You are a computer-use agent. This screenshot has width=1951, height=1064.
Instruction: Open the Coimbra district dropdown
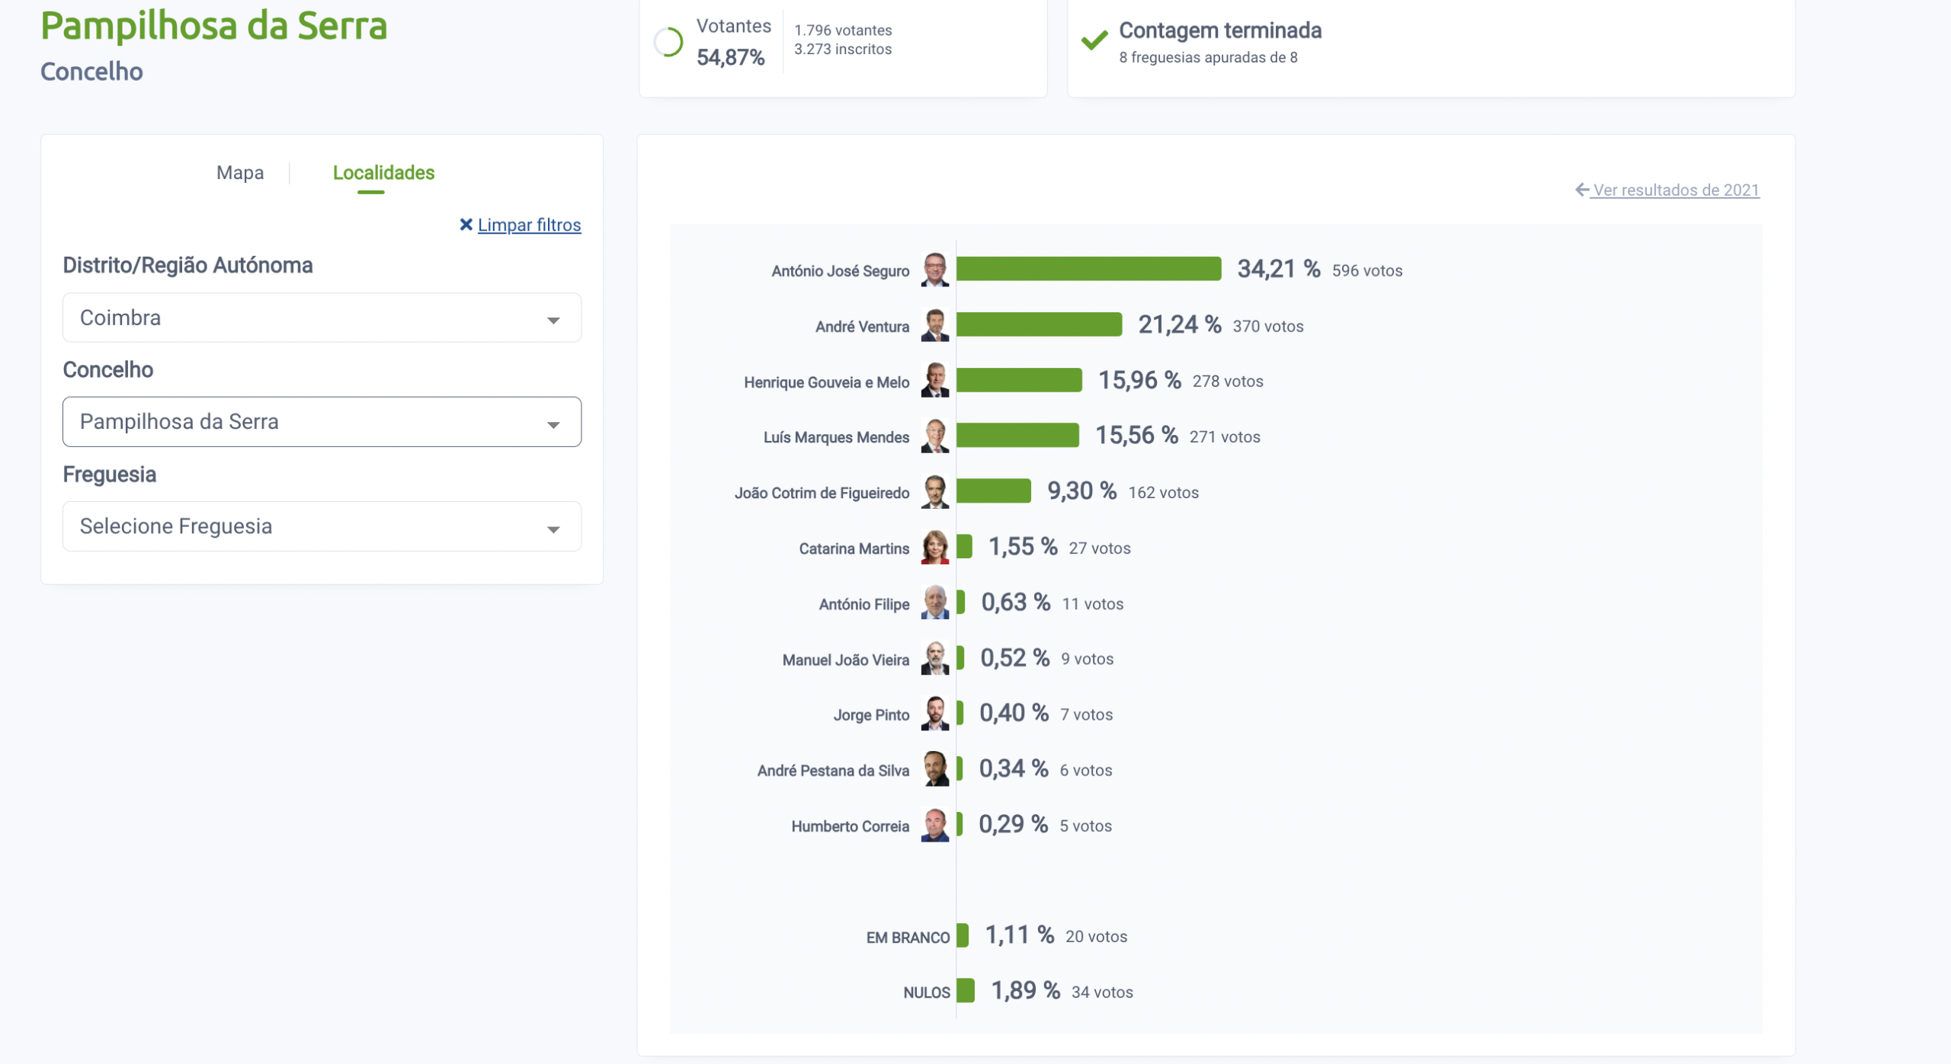pyautogui.click(x=322, y=318)
